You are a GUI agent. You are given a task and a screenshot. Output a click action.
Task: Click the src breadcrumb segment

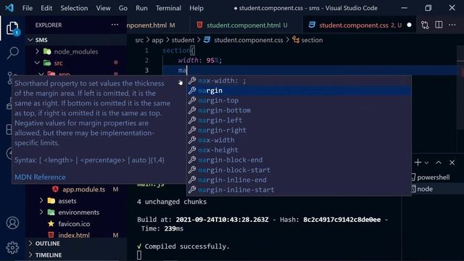139,40
